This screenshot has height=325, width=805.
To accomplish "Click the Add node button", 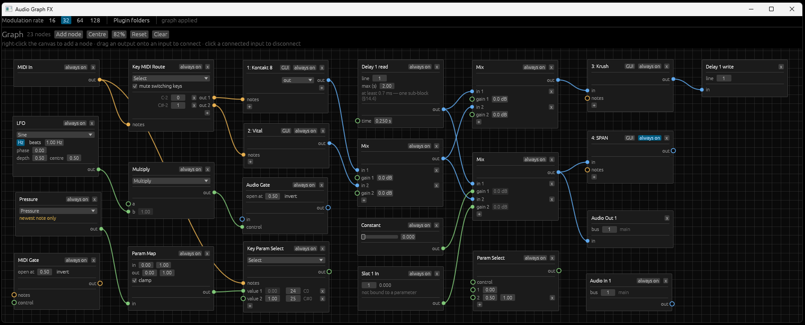I will coord(69,34).
